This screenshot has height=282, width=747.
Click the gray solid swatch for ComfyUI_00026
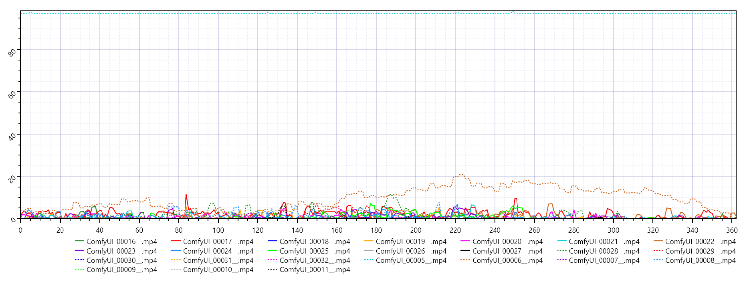tap(369, 251)
